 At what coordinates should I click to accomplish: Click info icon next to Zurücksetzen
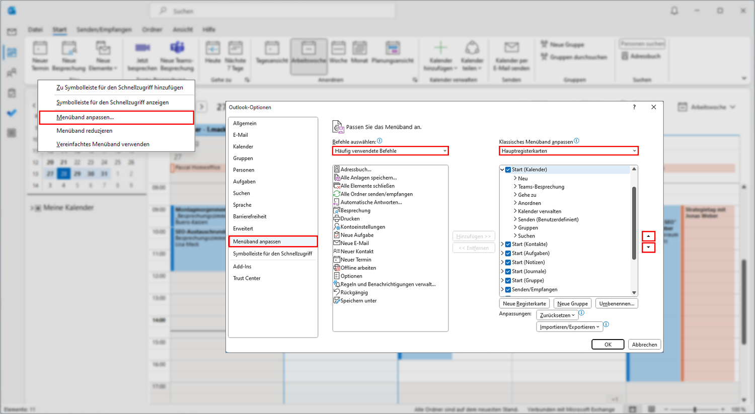click(x=581, y=313)
